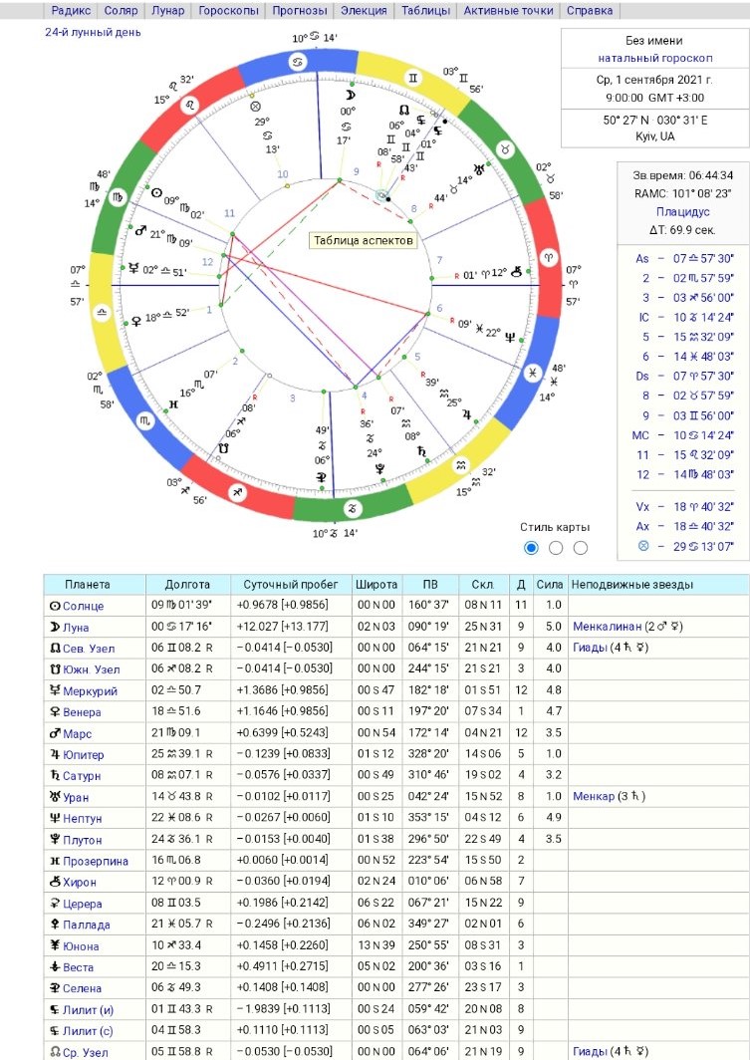This screenshot has height=1060, width=750.
Task: Open the Соляр tab
Action: click(121, 10)
